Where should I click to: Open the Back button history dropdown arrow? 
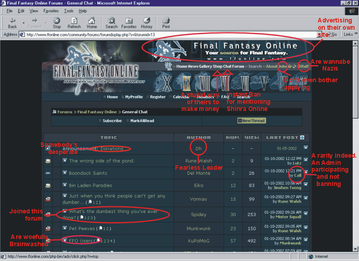tap(23, 23)
